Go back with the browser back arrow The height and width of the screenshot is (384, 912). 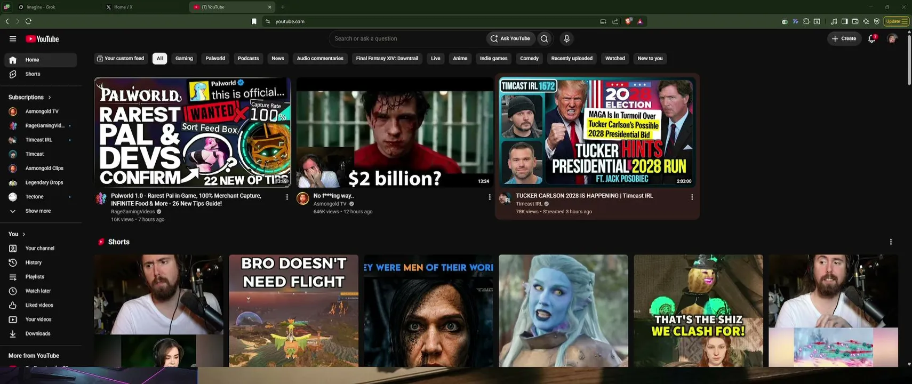click(x=7, y=21)
